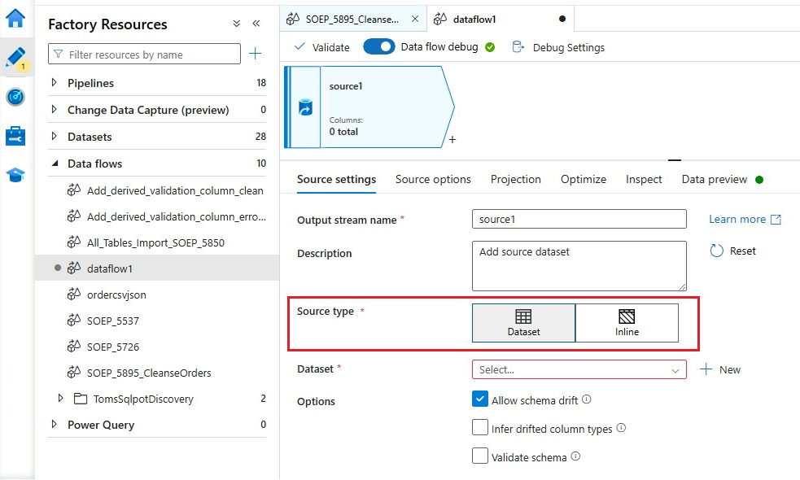Click Reset to revert source settings
The height and width of the screenshot is (480, 800).
pyautogui.click(x=732, y=251)
